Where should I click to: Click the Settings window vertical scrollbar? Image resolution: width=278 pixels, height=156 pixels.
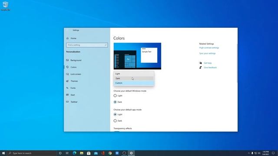[237, 63]
